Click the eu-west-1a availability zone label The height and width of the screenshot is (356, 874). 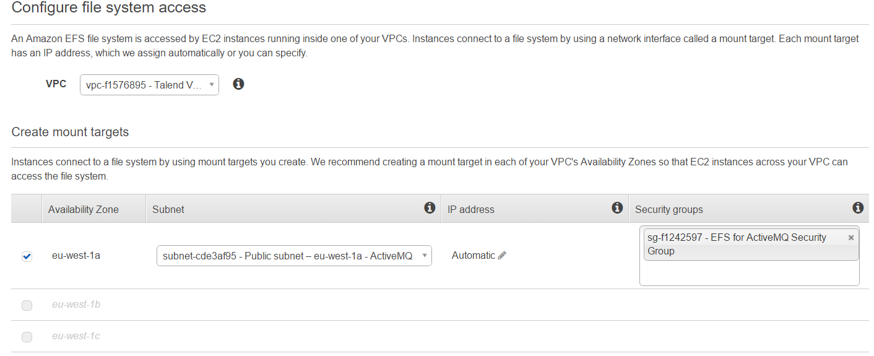[x=76, y=255]
